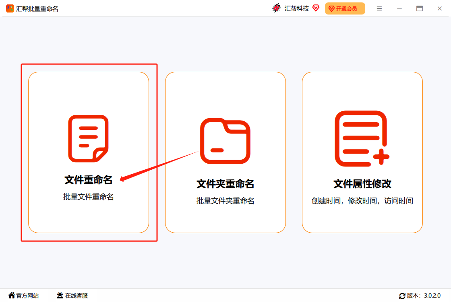This screenshot has height=302, width=451.
Task: Open the 官方网站 link
Action: tap(27, 296)
